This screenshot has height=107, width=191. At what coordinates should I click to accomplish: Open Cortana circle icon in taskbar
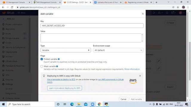click(58, 104)
